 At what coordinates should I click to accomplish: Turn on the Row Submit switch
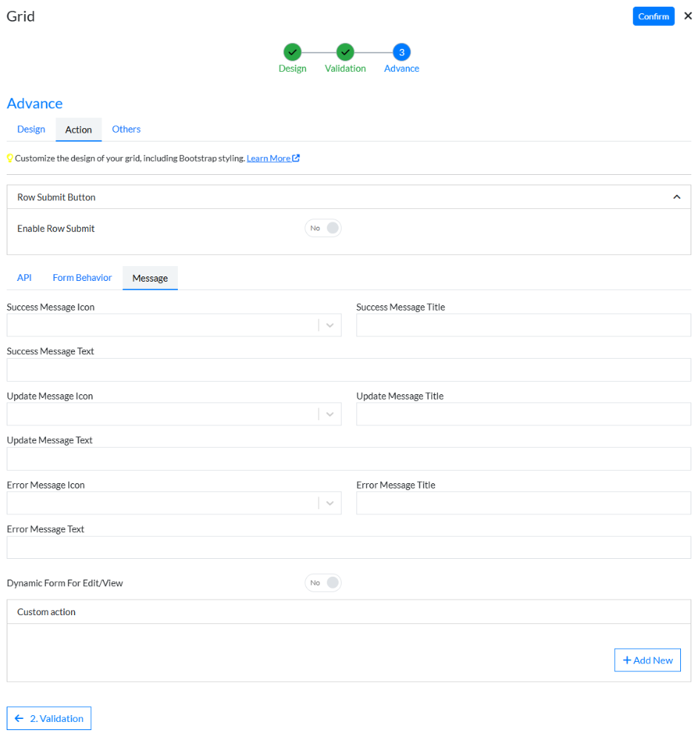pos(323,228)
